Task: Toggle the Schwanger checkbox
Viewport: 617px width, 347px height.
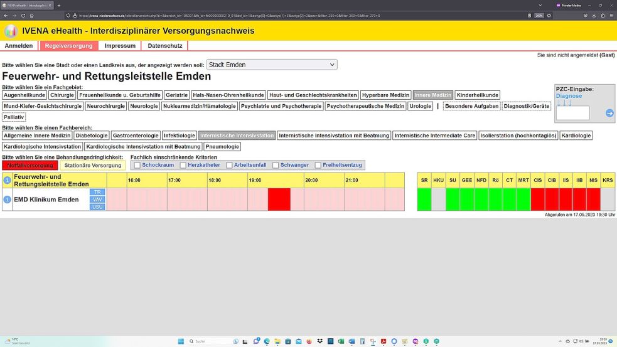Action: pyautogui.click(x=276, y=165)
